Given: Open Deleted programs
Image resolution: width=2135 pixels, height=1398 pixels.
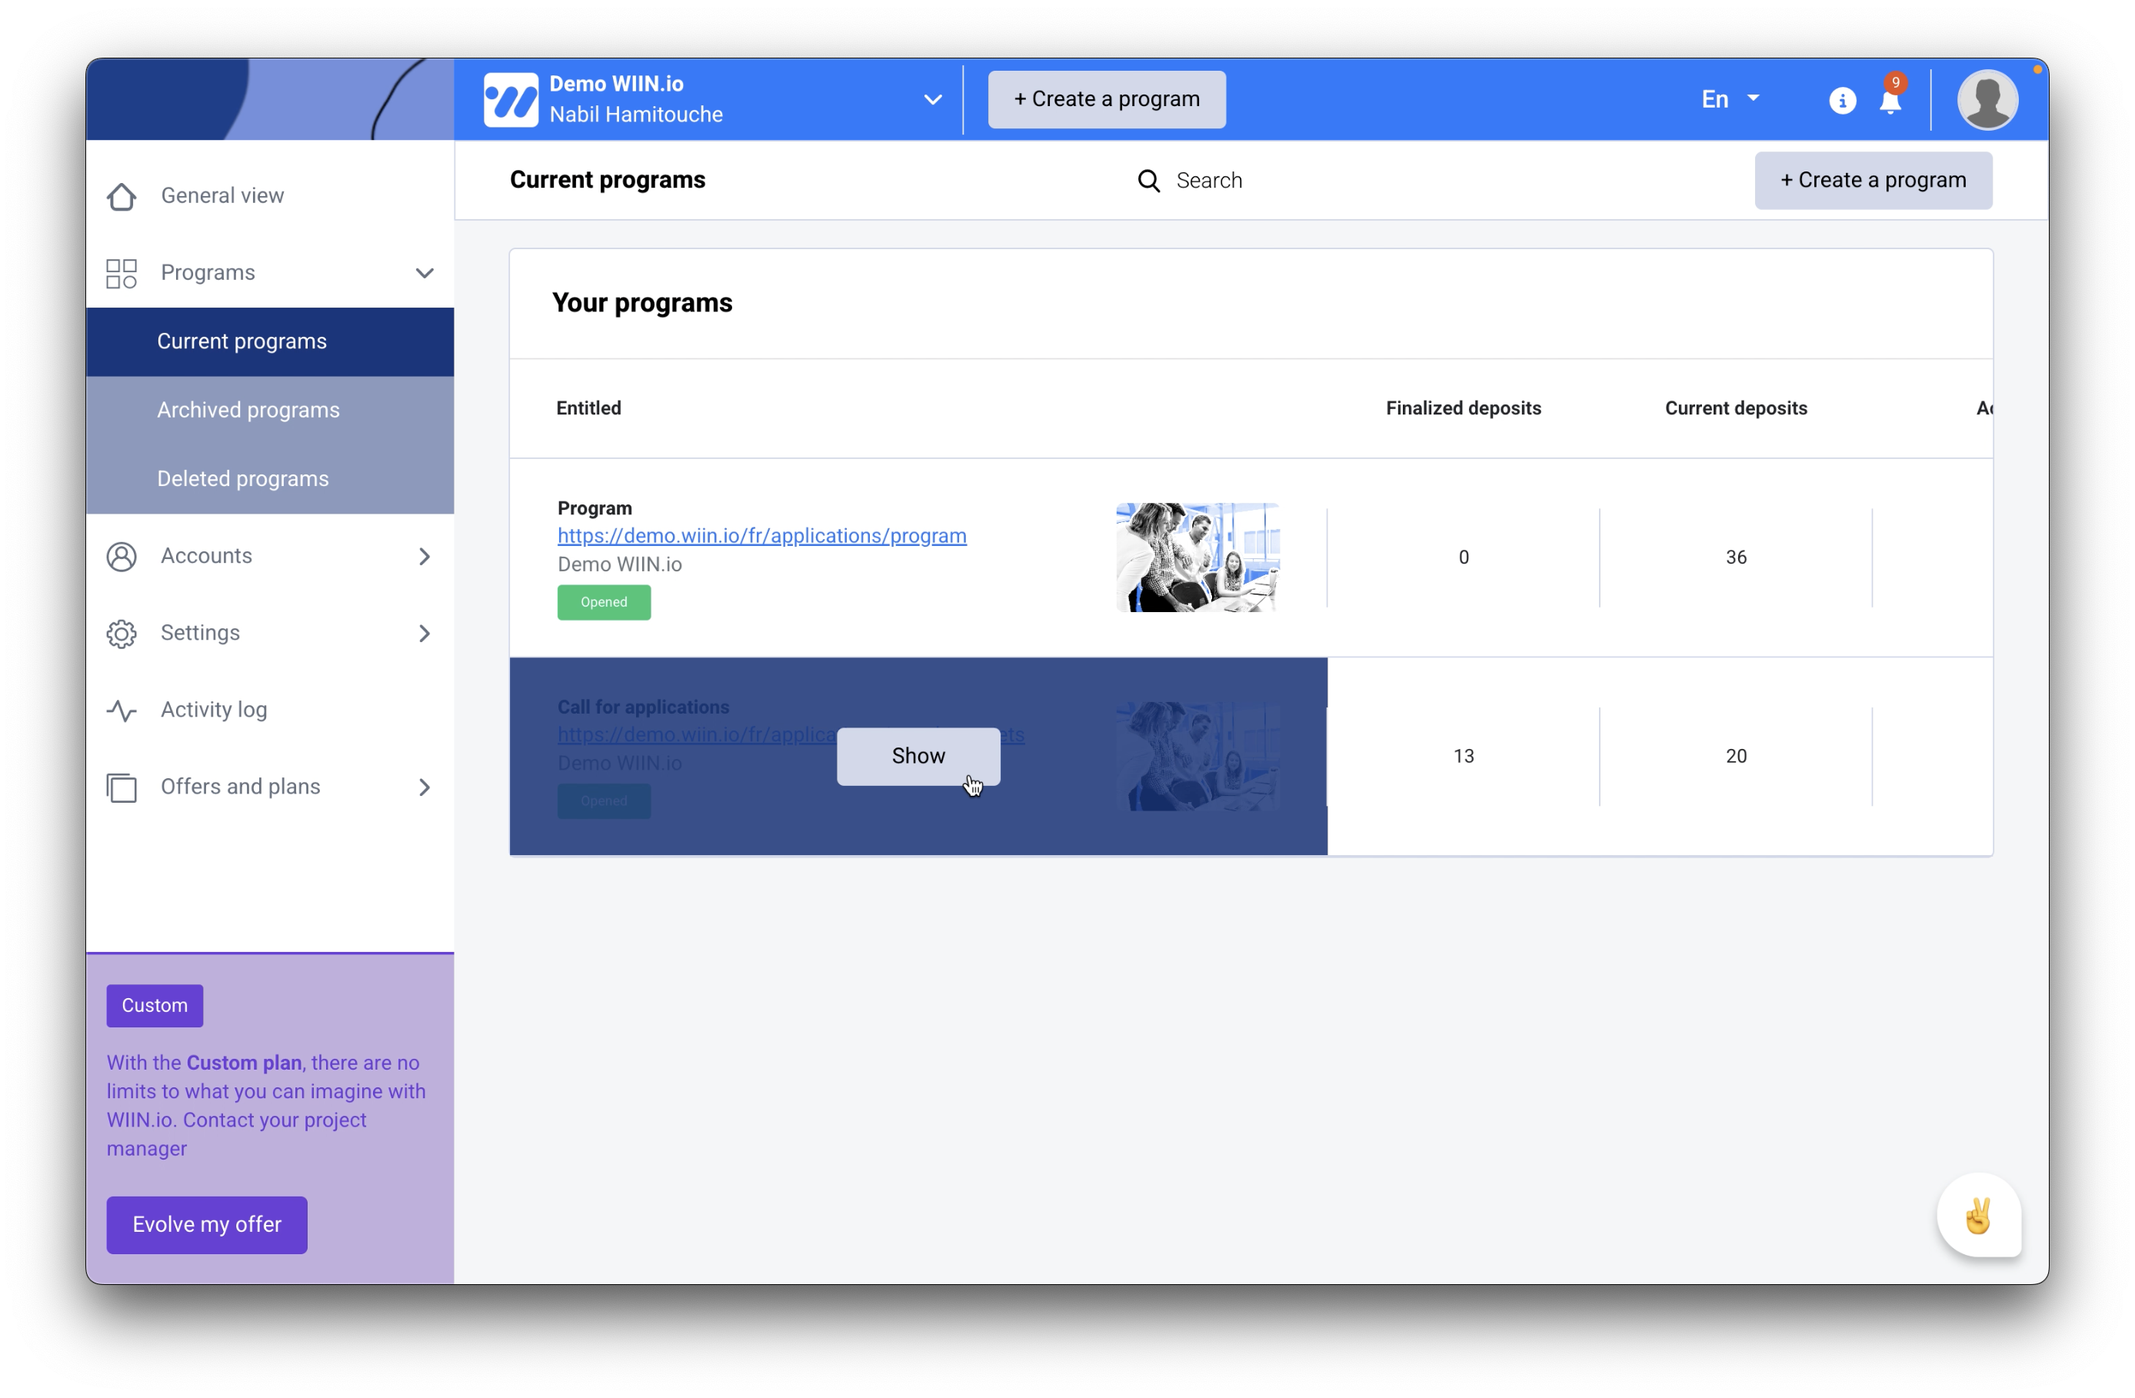Looking at the screenshot, I should pos(270,479).
